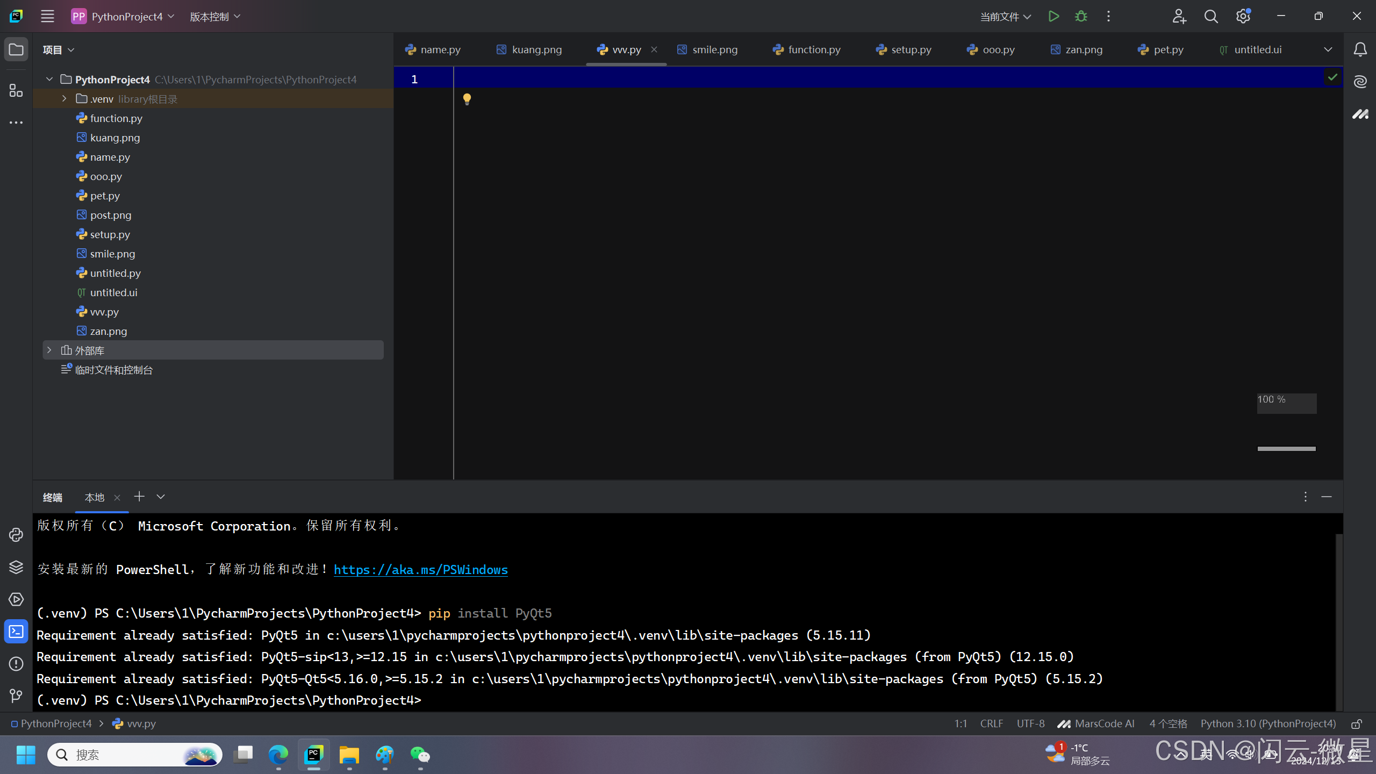This screenshot has width=1376, height=774.
Task: Click the yellow intention lightbulb in editor
Action: click(x=467, y=99)
